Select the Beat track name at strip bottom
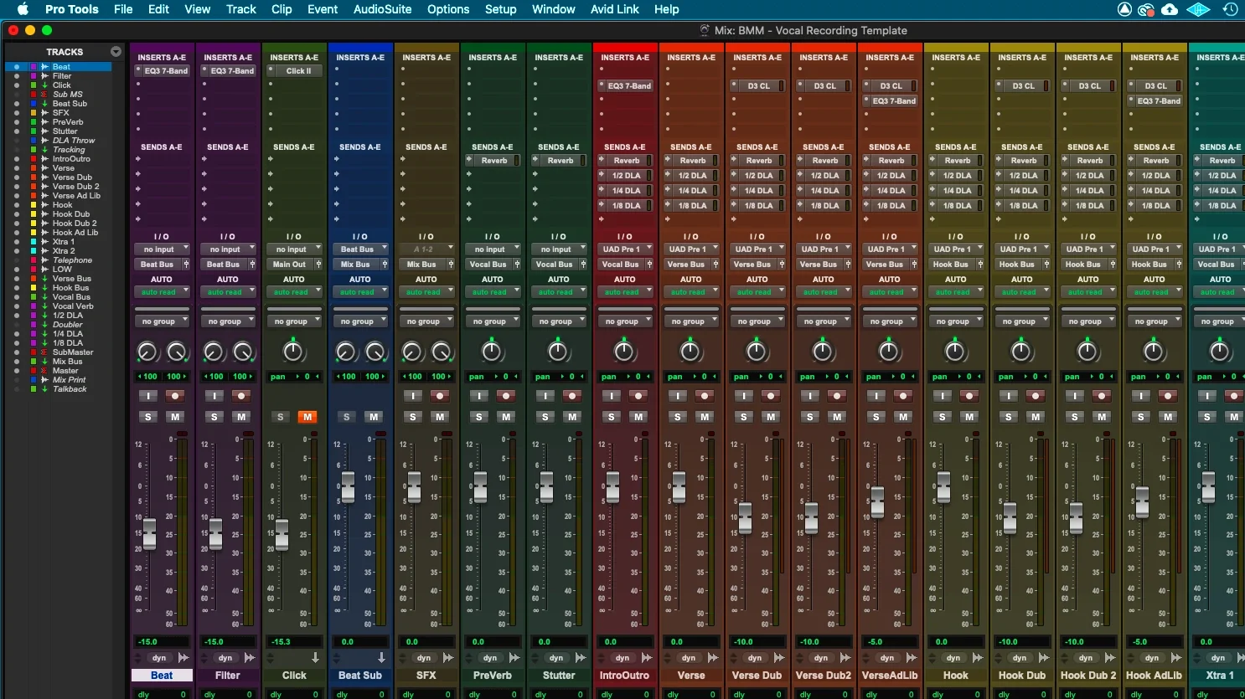Screen dimensions: 1245x699 point(162,676)
